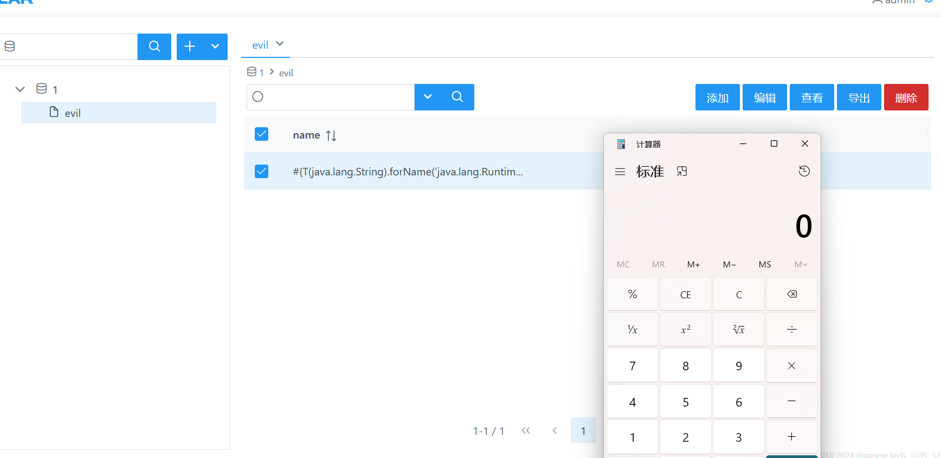Click the red 删除 delete button
The image size is (941, 458).
pyautogui.click(x=906, y=97)
